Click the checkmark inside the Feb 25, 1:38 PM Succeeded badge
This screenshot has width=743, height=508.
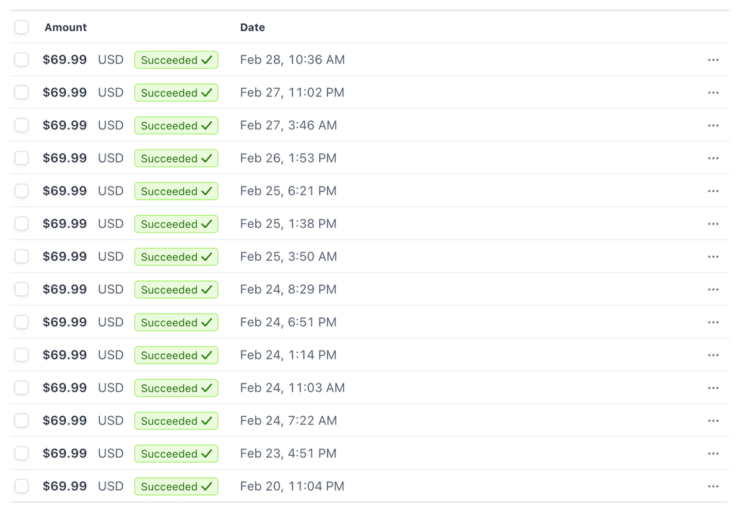(206, 224)
